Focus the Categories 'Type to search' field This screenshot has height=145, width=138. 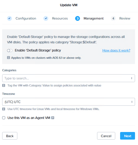tap(69, 78)
